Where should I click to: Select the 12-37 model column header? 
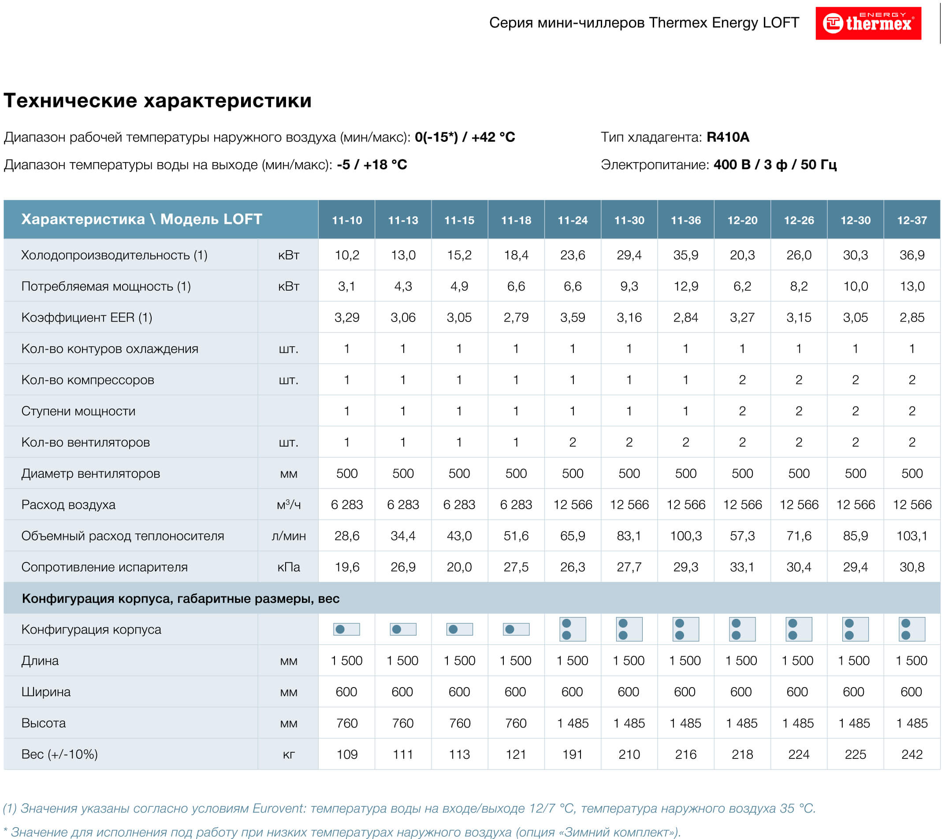[x=912, y=220]
